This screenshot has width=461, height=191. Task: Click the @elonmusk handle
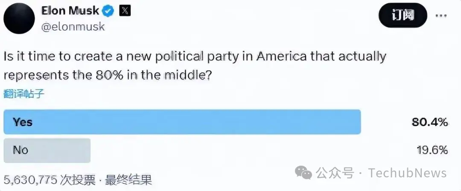[x=73, y=26]
